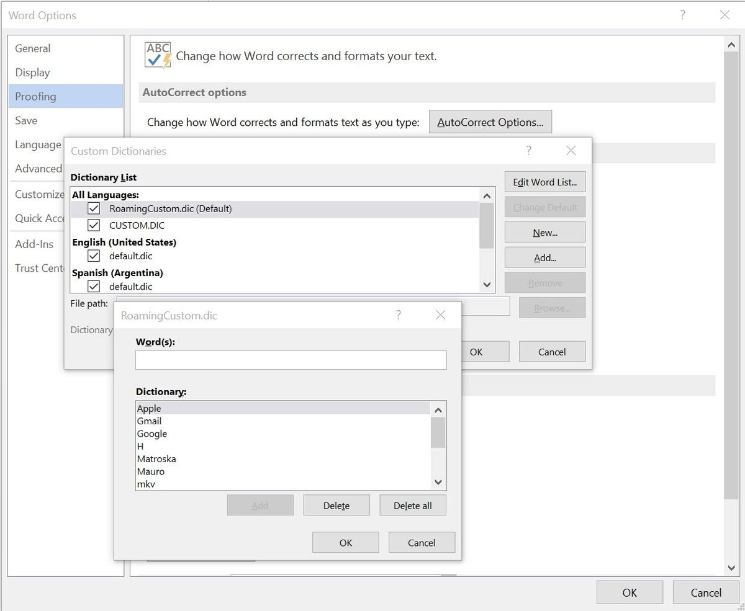The image size is (745, 611).
Task: Click the ABC proofing icon
Action: 157,52
